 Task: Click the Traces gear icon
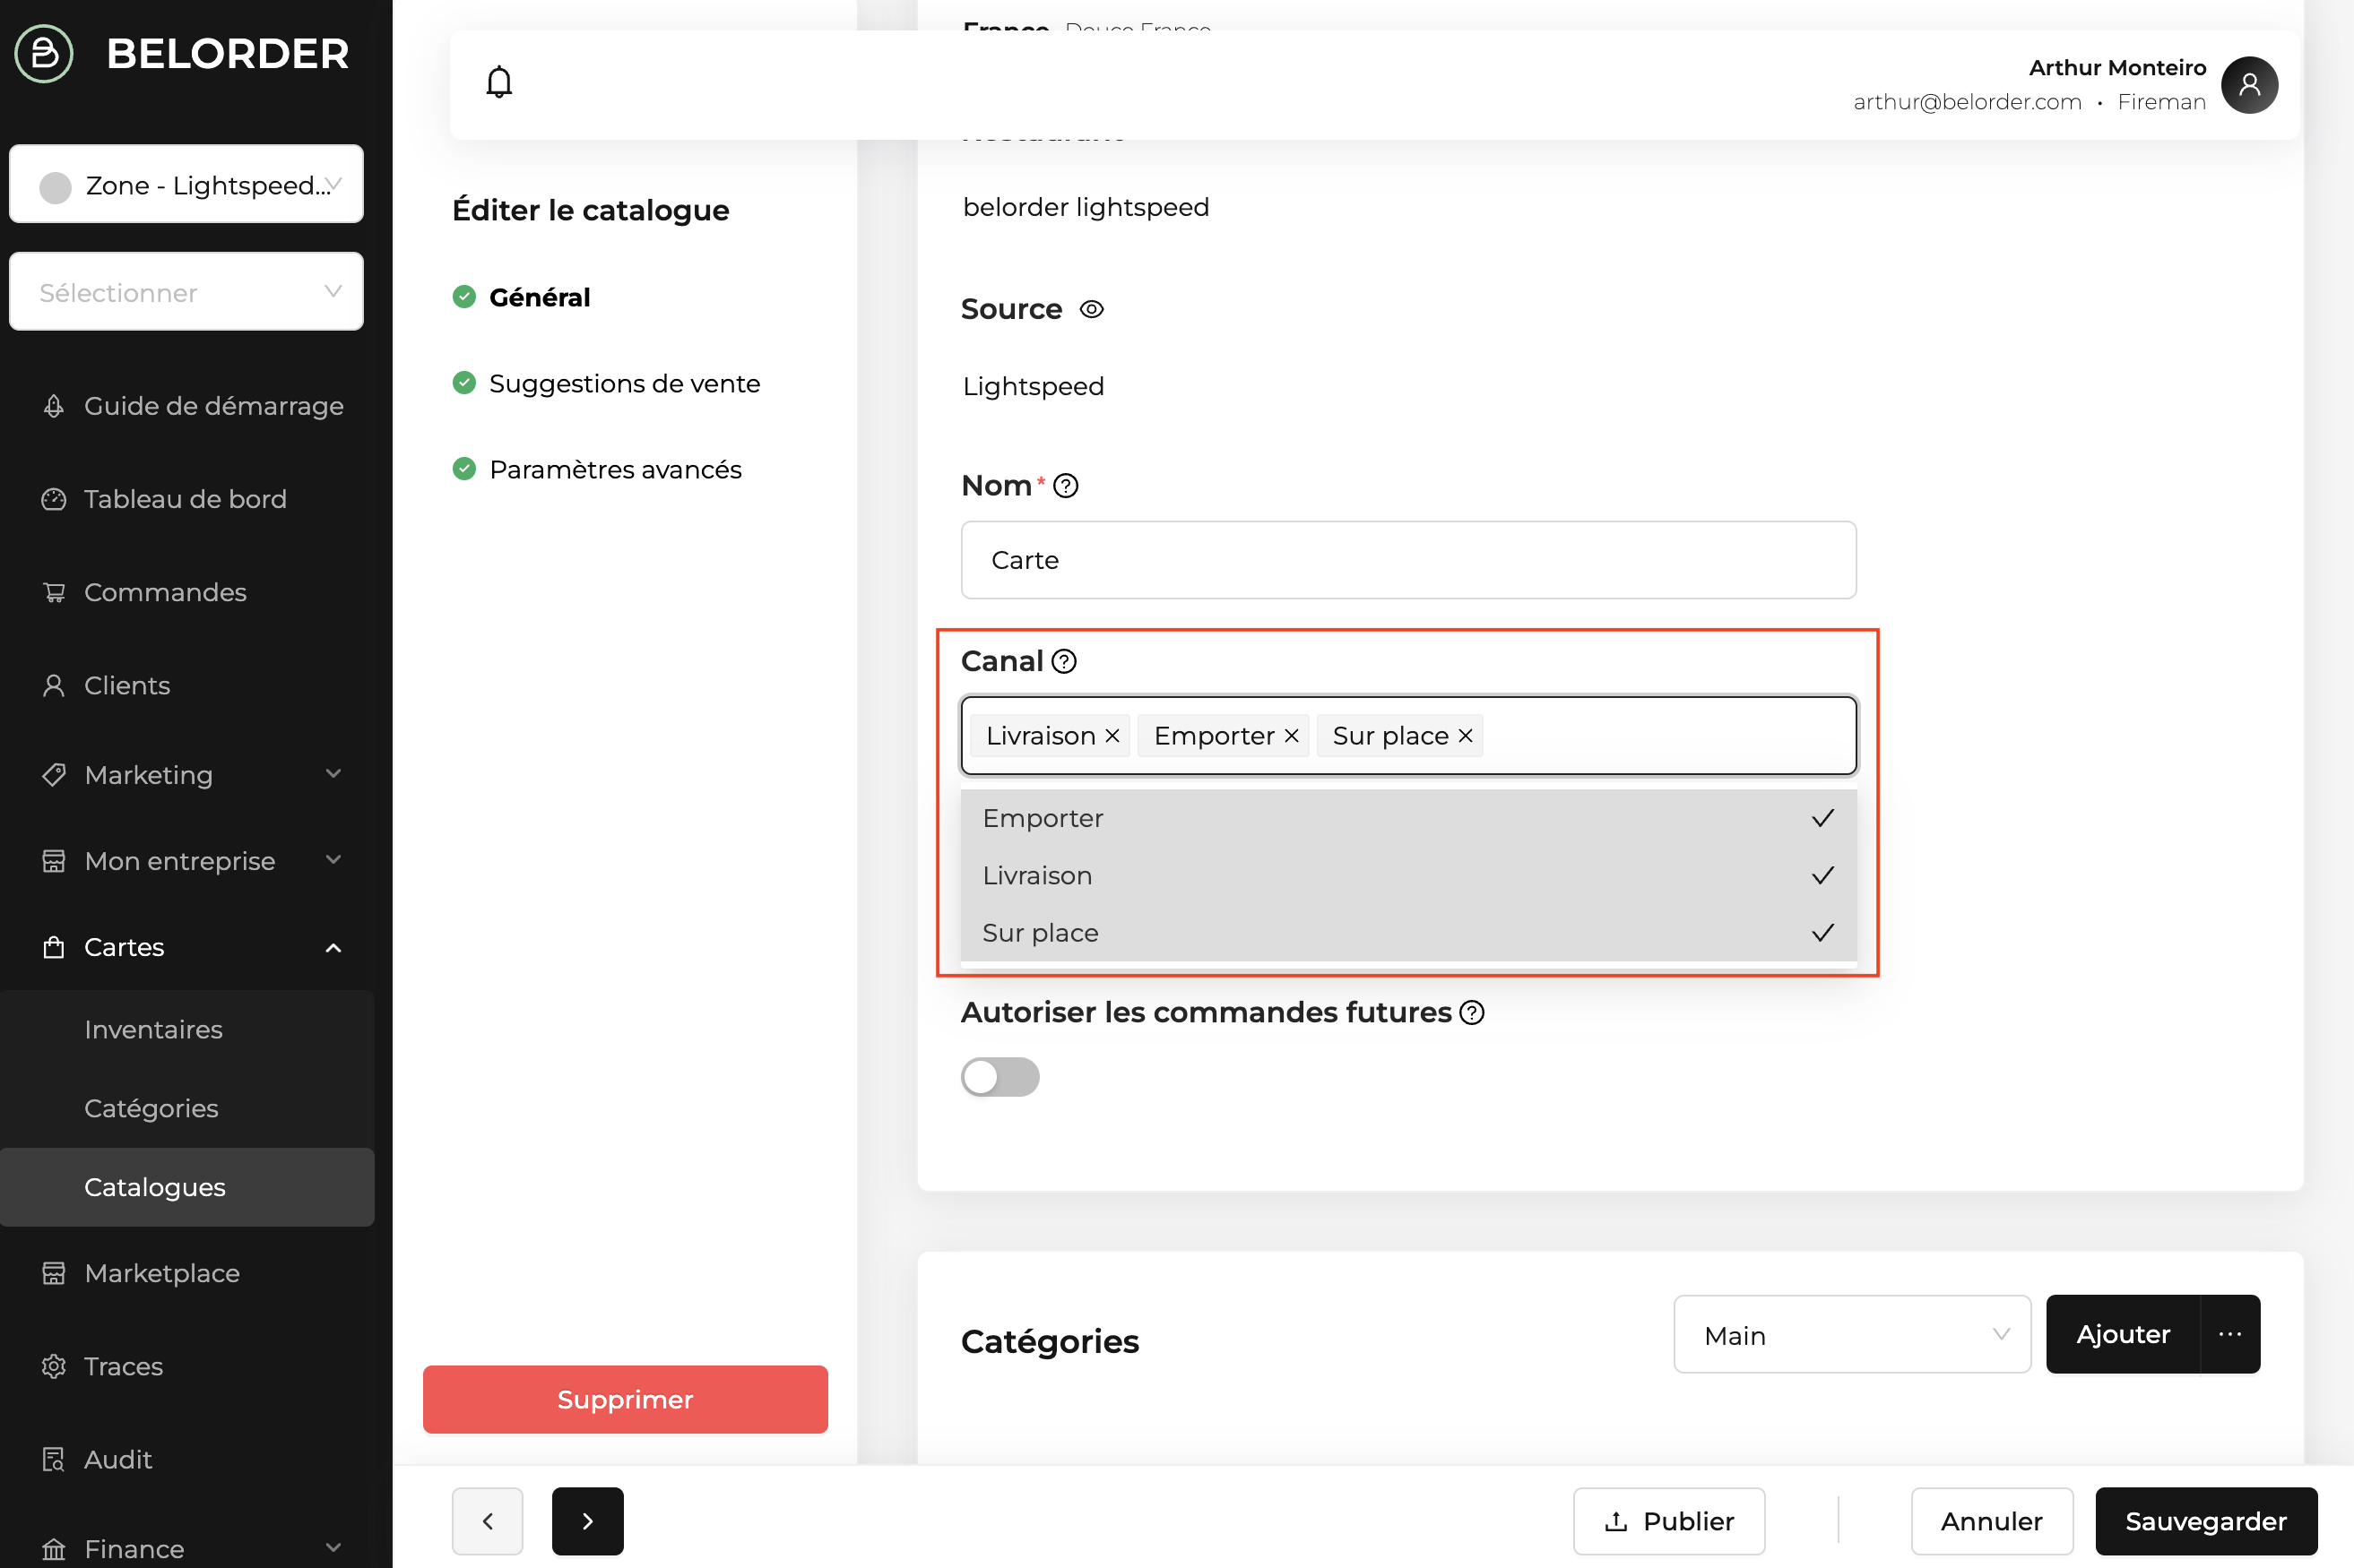pyautogui.click(x=54, y=1366)
